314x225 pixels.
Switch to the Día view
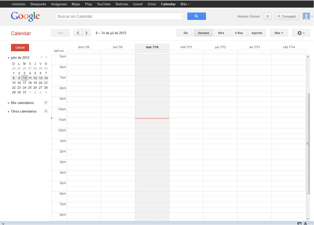click(x=186, y=33)
